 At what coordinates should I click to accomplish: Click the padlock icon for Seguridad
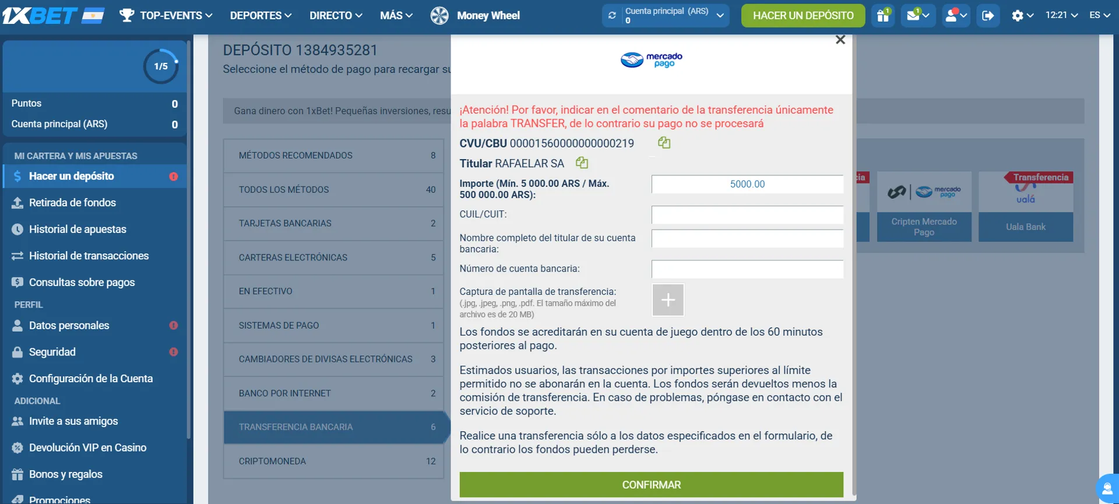(17, 352)
